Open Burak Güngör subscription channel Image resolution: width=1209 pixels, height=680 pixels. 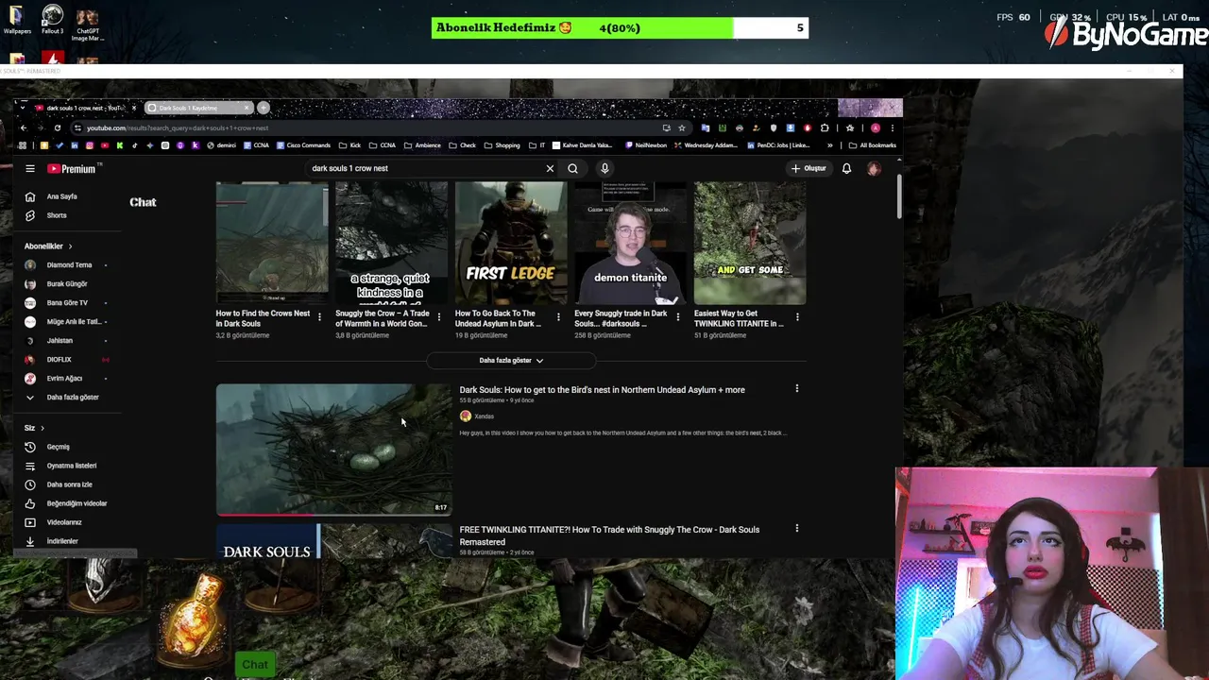click(68, 284)
